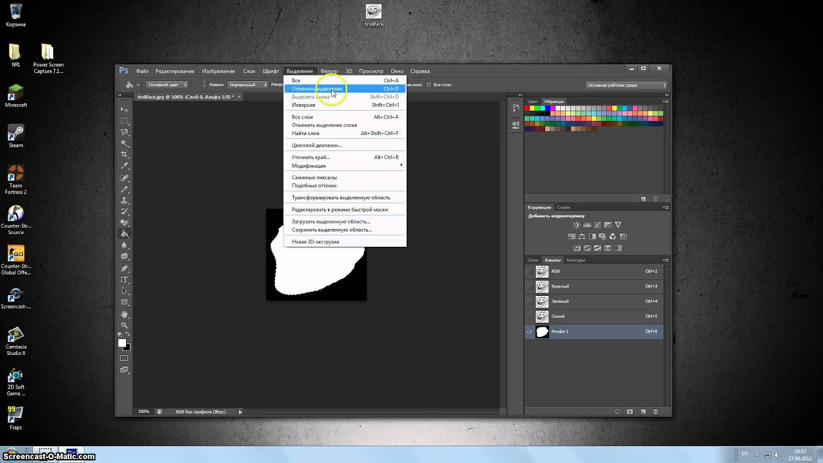This screenshot has width=823, height=463.
Task: Choose Цветовой диапазон menu item
Action: 345,145
